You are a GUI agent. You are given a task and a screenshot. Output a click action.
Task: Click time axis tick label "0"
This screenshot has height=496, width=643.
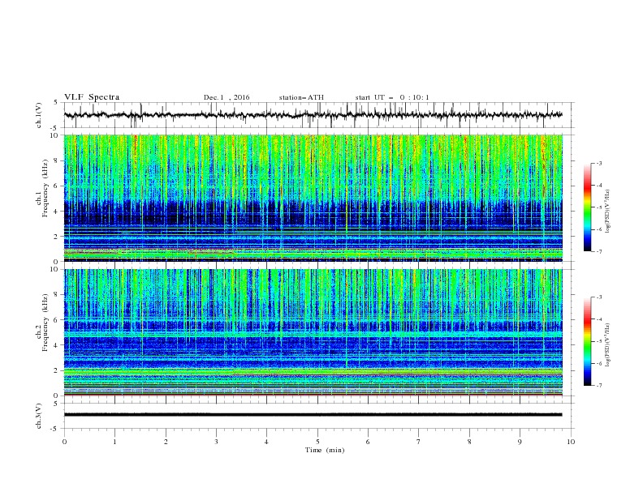click(x=64, y=442)
